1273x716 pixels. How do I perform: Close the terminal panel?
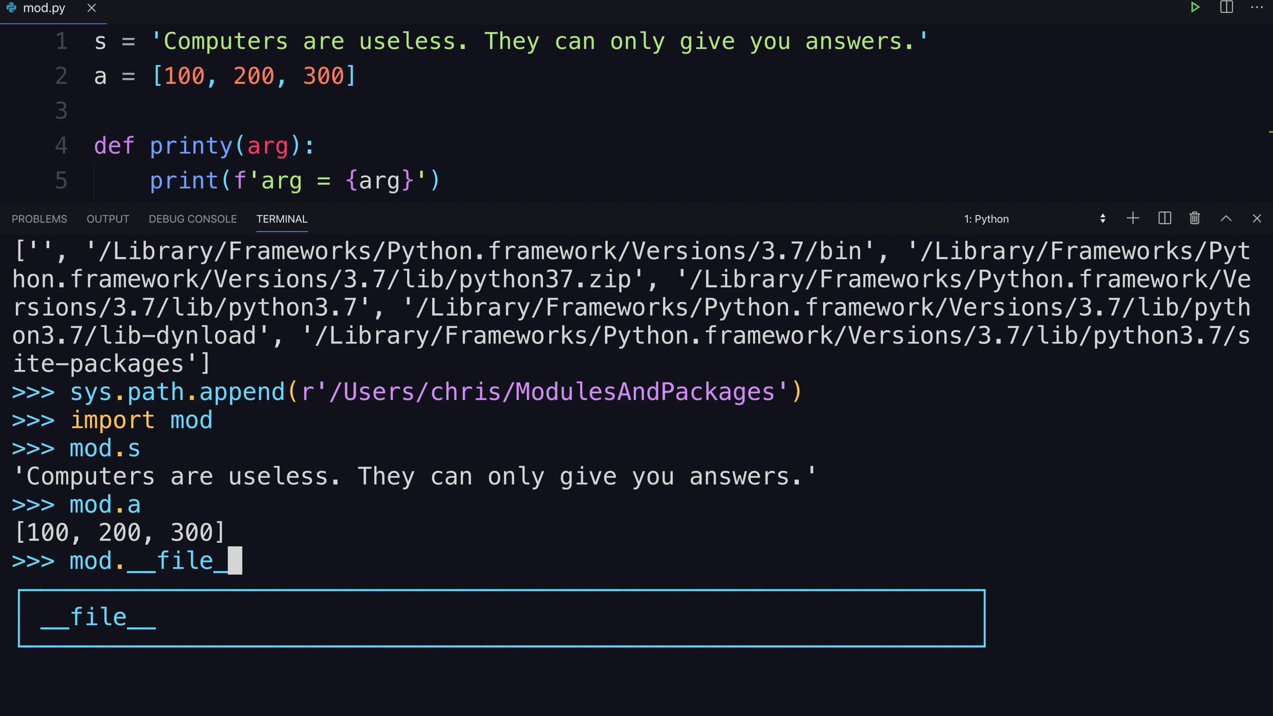pyautogui.click(x=1257, y=218)
